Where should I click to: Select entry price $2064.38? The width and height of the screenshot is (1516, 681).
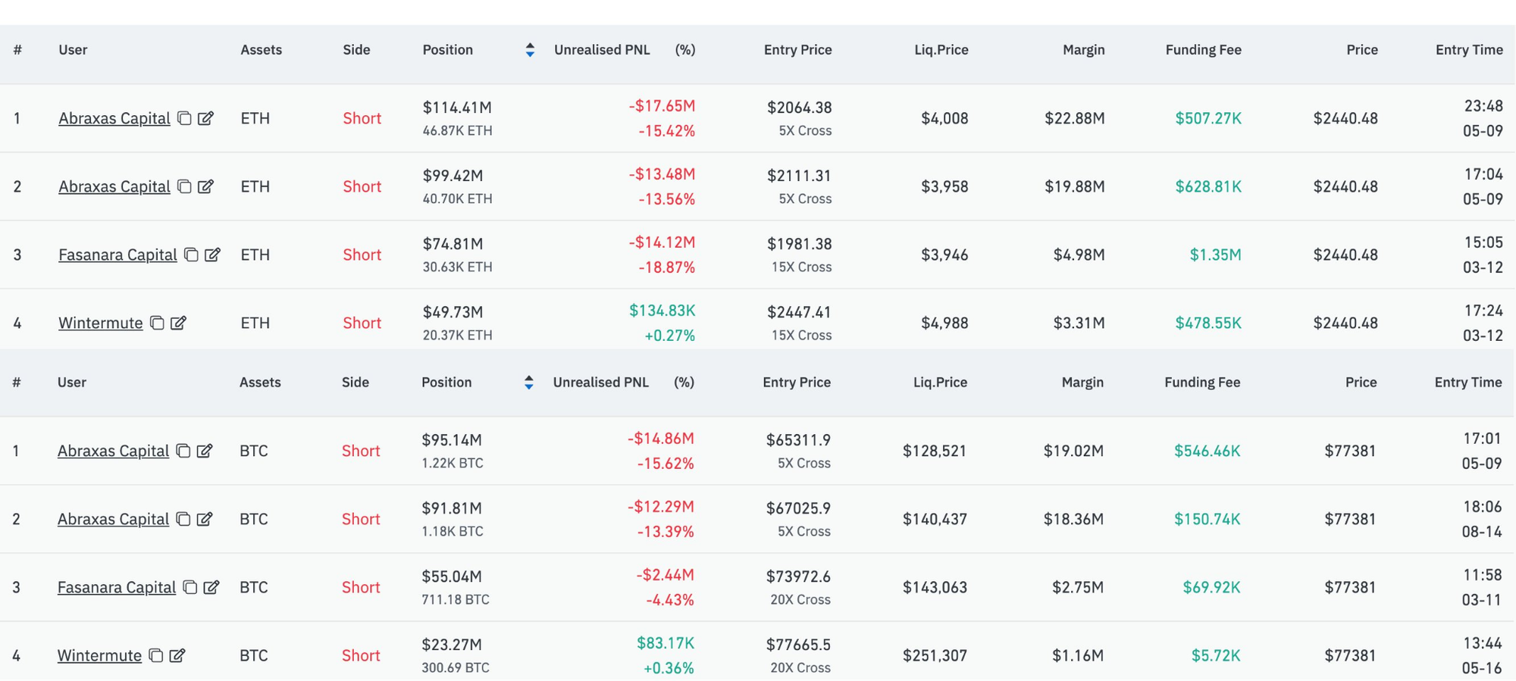point(800,108)
